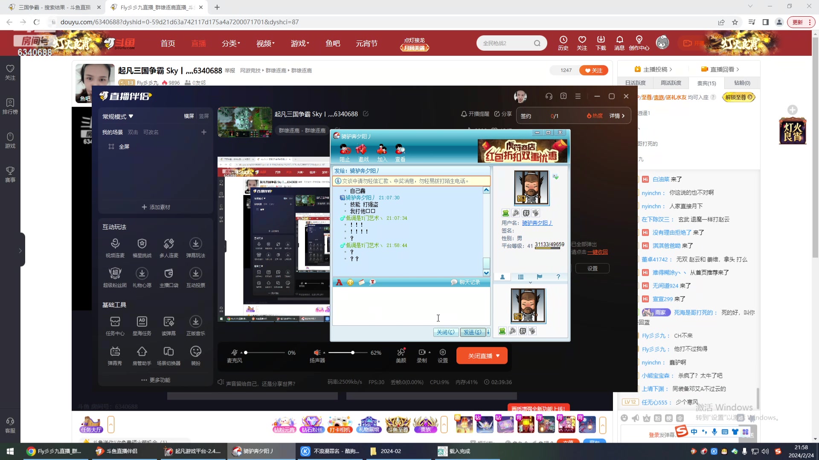Adjust the microphone volume slider

(x=264, y=353)
